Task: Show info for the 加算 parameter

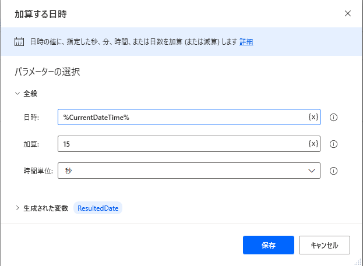Action: point(333,144)
